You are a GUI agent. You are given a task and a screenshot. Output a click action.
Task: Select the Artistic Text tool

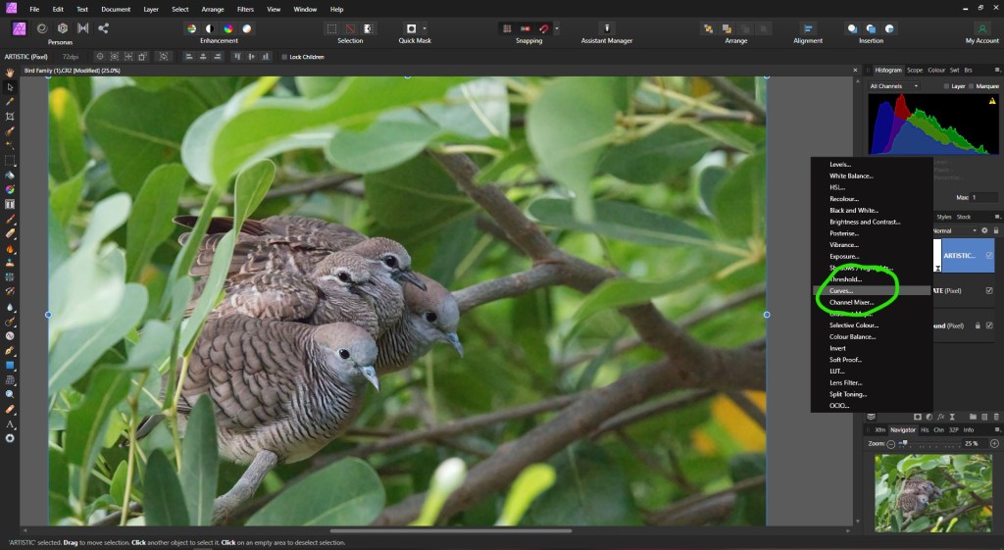coord(10,424)
